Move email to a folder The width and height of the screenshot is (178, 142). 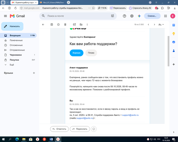(81, 25)
